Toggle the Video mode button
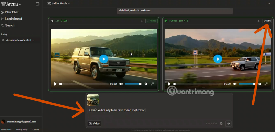The image size is (275, 132). point(94,124)
